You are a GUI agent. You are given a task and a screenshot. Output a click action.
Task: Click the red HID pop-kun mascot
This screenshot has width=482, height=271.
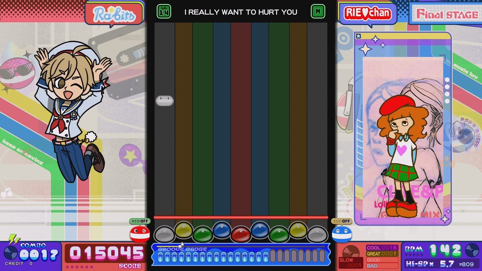pos(140,234)
